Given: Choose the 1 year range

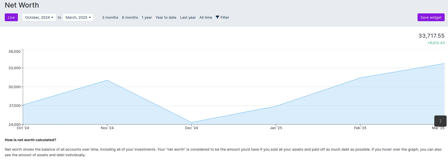Looking at the screenshot, I should coord(147,17).
